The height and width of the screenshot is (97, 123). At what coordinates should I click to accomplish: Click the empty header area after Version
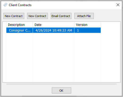[111, 25]
